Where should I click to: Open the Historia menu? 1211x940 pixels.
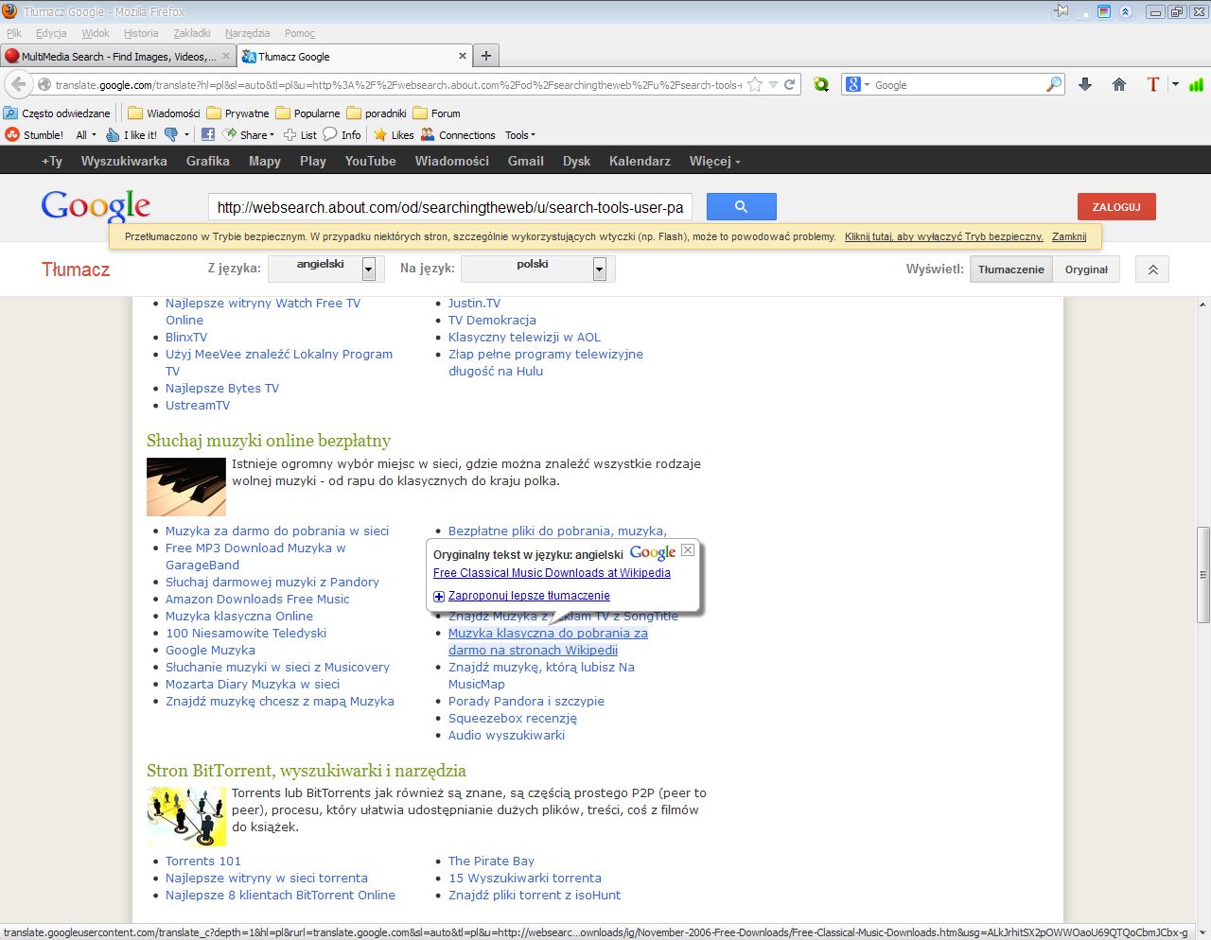141,33
